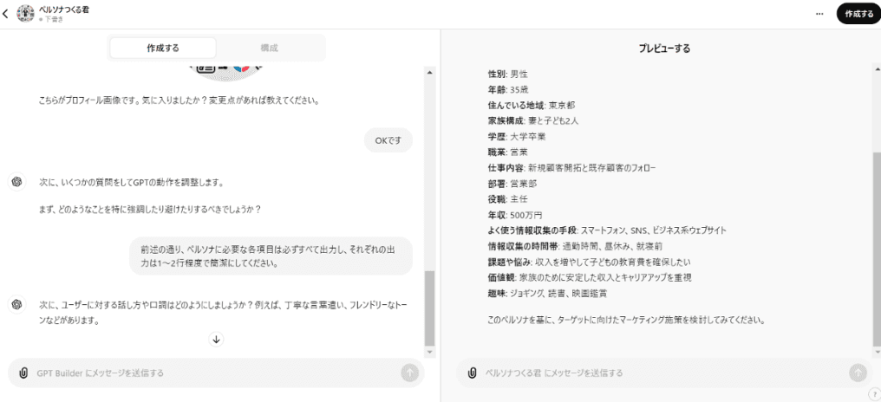Viewport: 881px width, 402px height.
Task: Click the 住んでいる地域: 東京都 line
Action: click(x=532, y=105)
